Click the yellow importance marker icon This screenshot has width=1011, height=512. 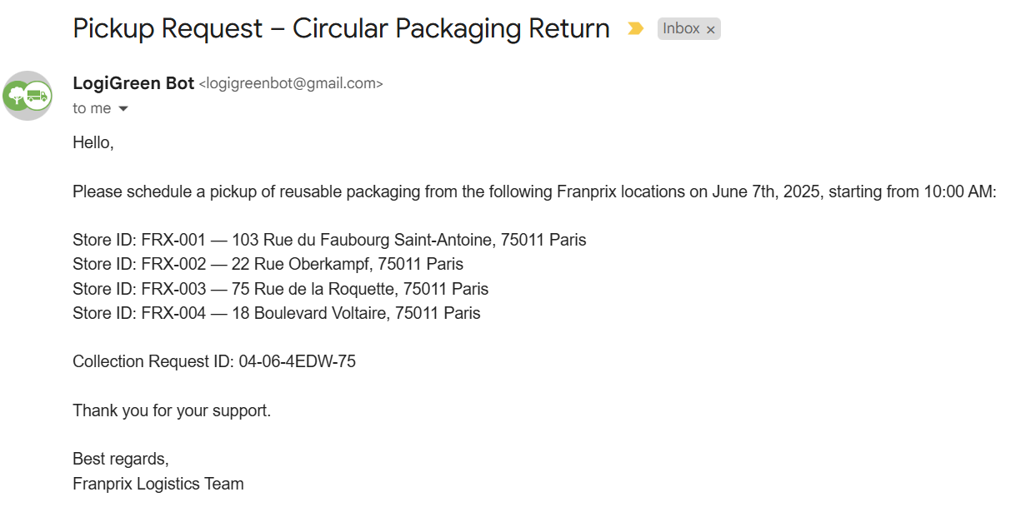coord(635,28)
